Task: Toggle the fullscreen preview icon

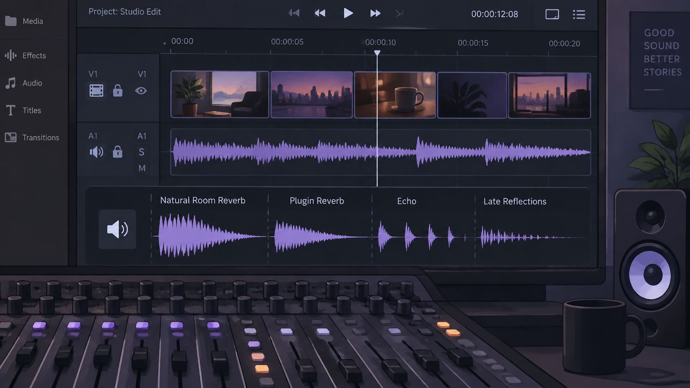Action: [552, 14]
